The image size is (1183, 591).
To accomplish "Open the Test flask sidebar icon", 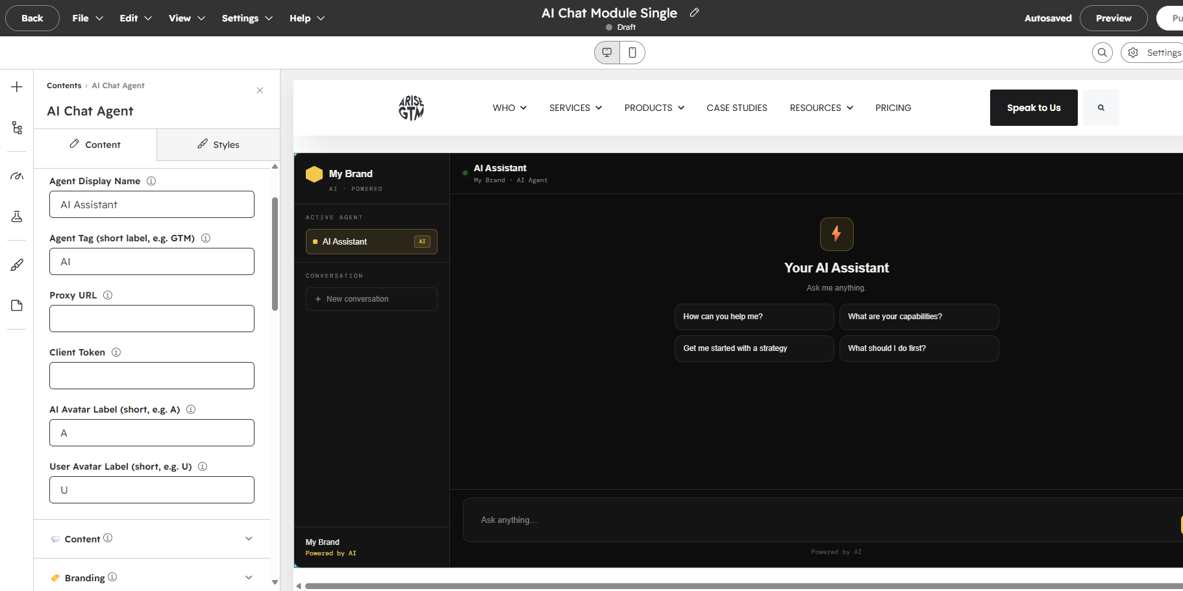I will click(x=17, y=216).
